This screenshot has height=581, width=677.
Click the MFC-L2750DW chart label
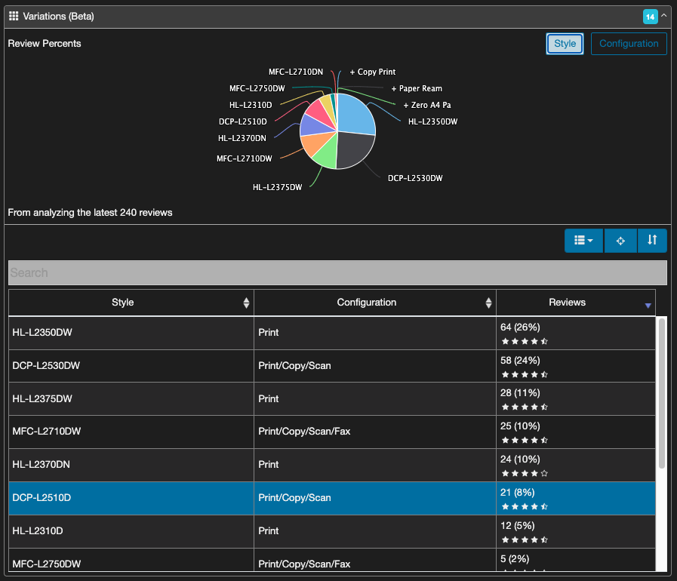[257, 88]
